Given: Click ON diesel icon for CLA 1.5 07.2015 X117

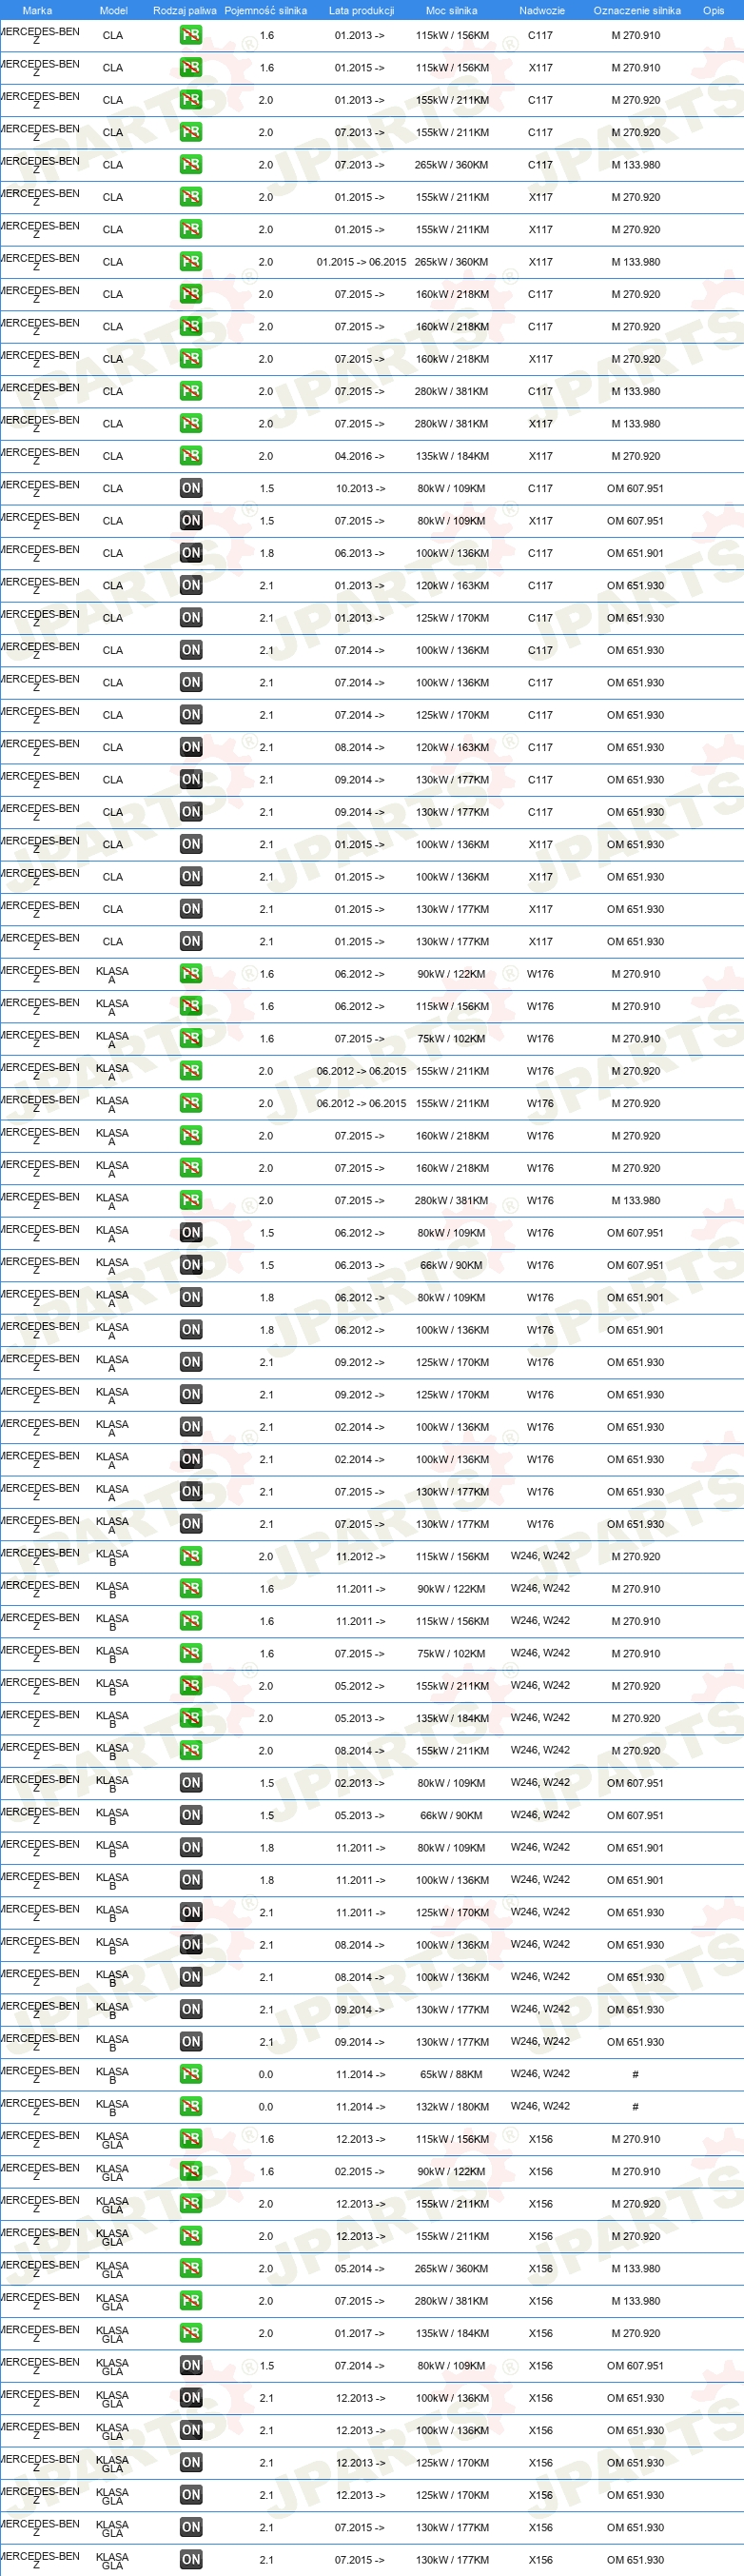Looking at the screenshot, I should coord(191,521).
